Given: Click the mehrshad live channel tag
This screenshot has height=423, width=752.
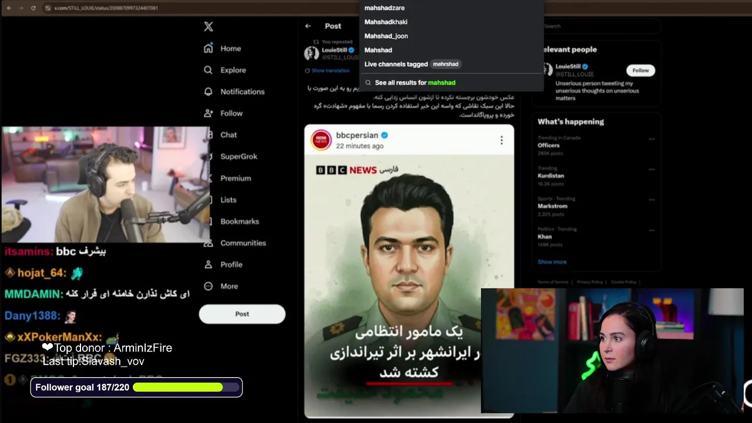Looking at the screenshot, I should pos(445,64).
